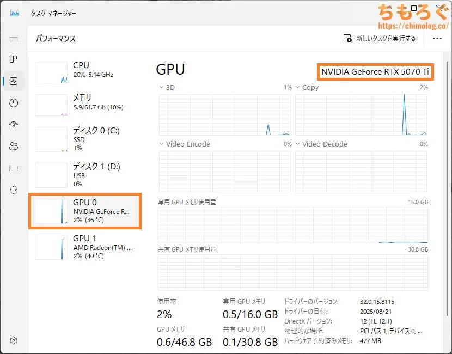Click the 20% 5.14 GHz CPU stat
Viewport: 452px width, 354px height.
pyautogui.click(x=94, y=75)
